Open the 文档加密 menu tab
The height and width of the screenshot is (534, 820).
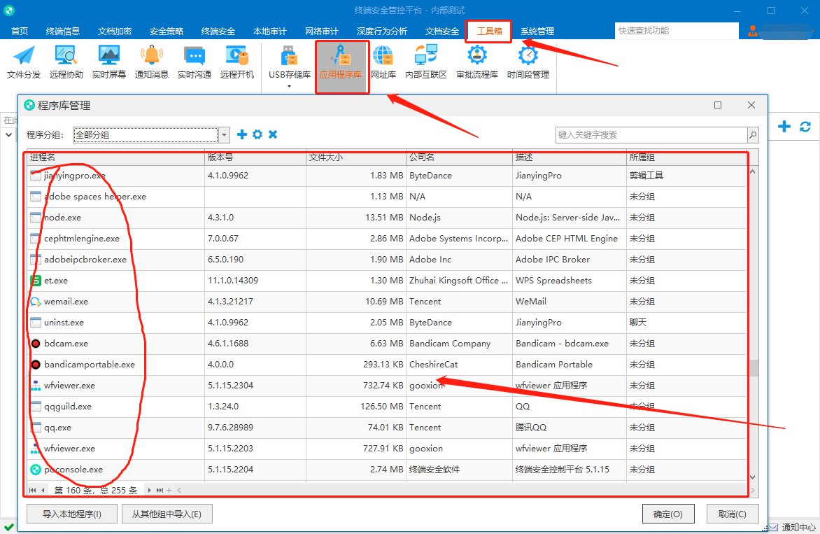[115, 31]
